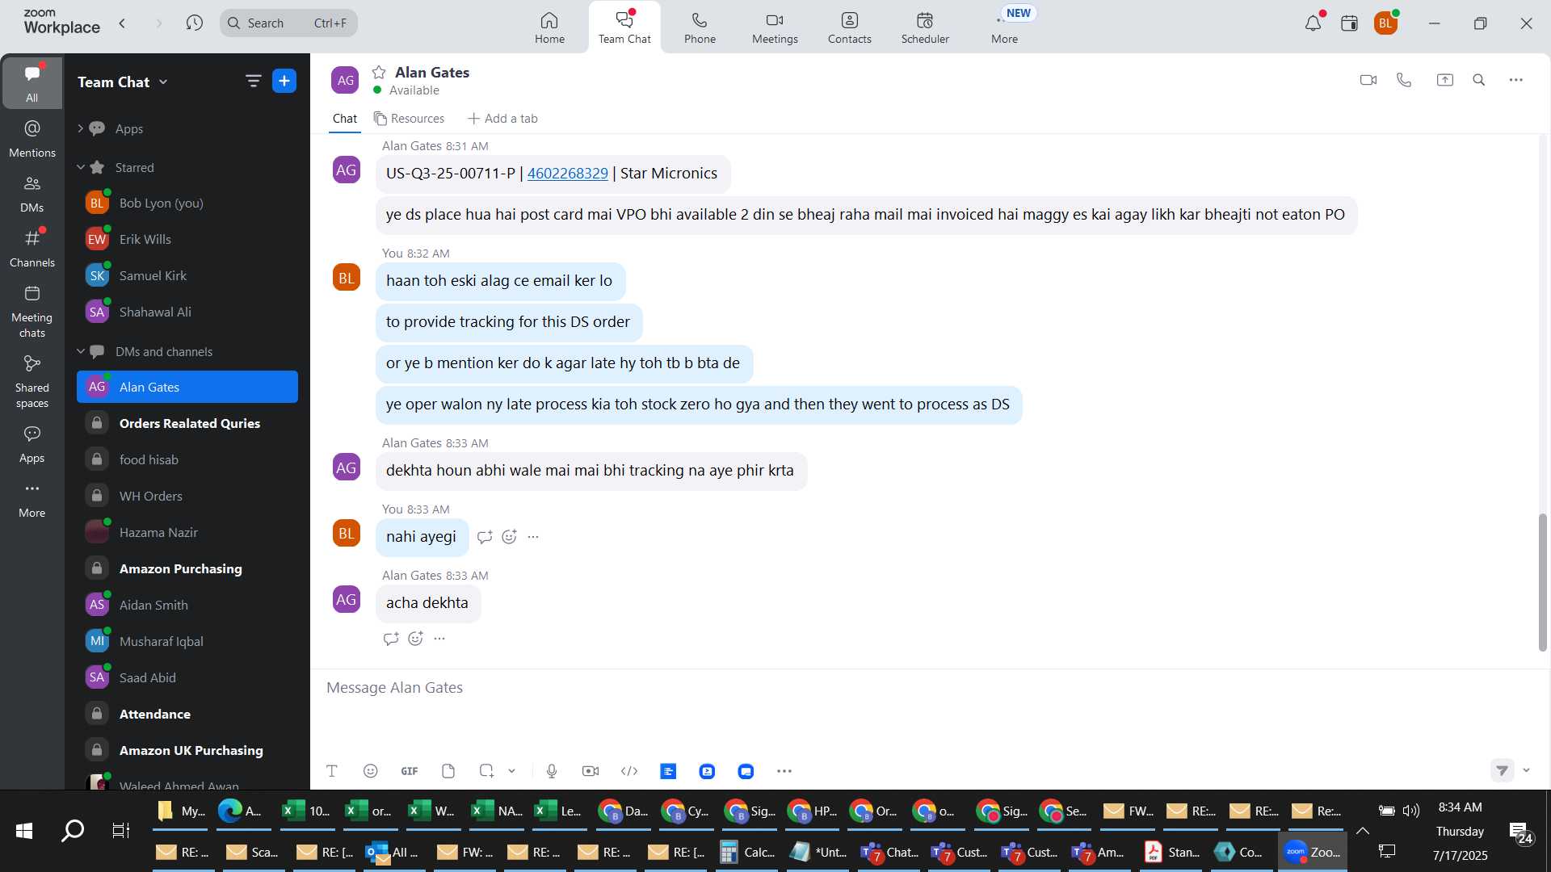Viewport: 1551px width, 872px height.
Task: Go back with the left arrow
Action: click(122, 23)
